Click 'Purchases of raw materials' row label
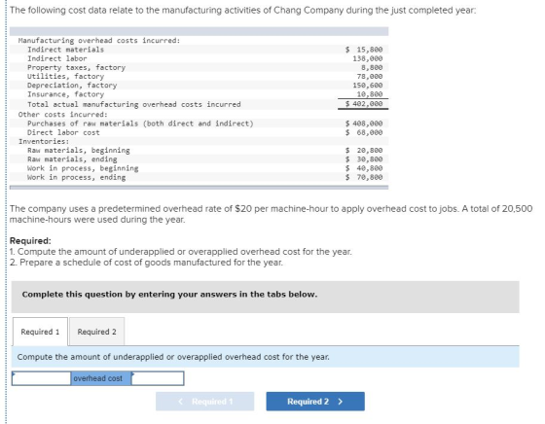545x424 pixels. 140,124
